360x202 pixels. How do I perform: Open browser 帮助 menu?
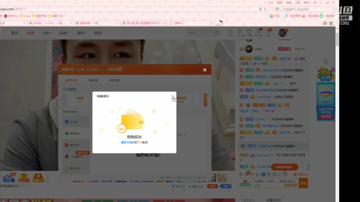point(306,2)
